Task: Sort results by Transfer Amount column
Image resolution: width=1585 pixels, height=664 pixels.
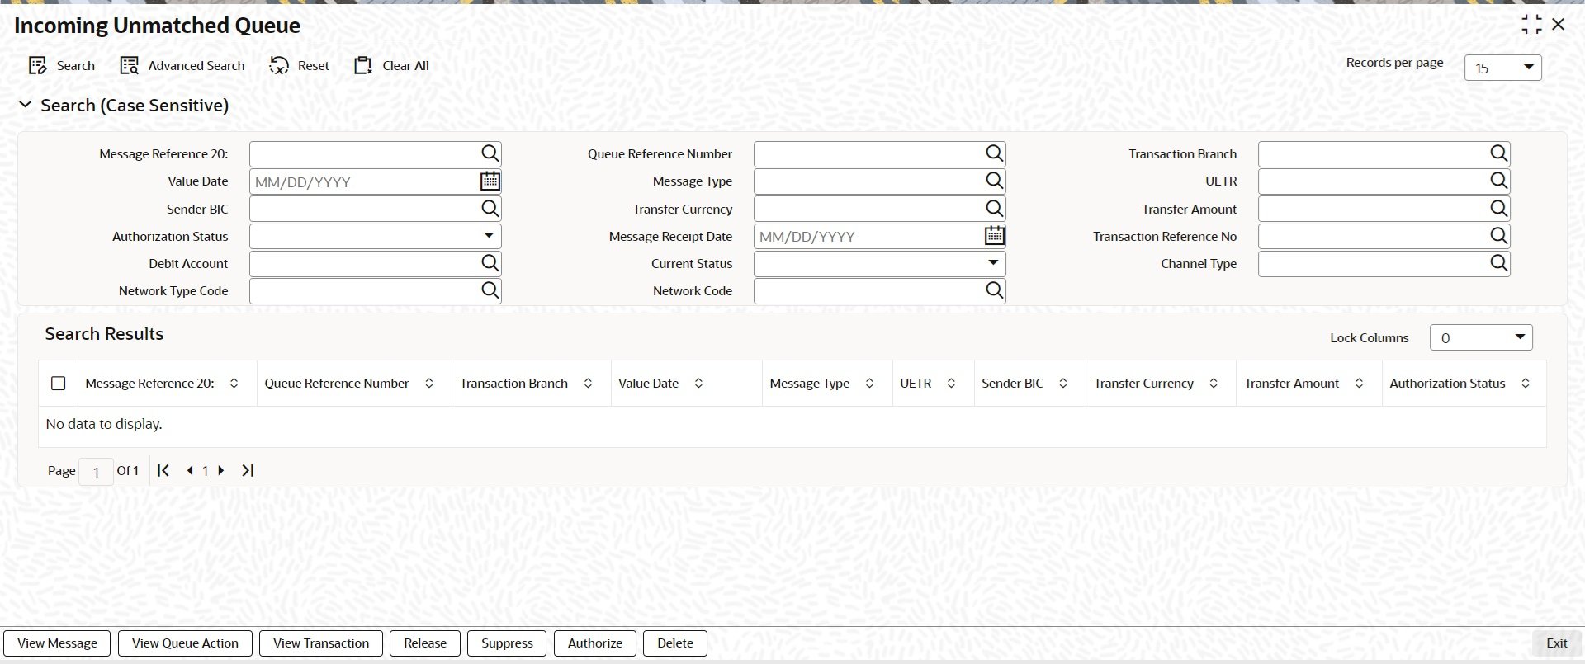Action: 1360,384
